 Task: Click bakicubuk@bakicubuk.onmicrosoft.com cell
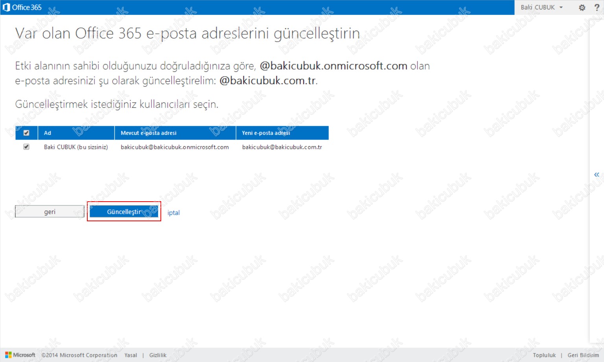(x=175, y=147)
